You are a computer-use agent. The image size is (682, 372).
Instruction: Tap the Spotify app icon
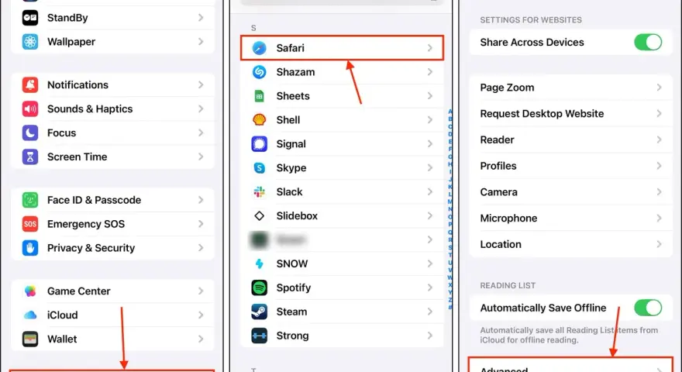[x=259, y=288]
